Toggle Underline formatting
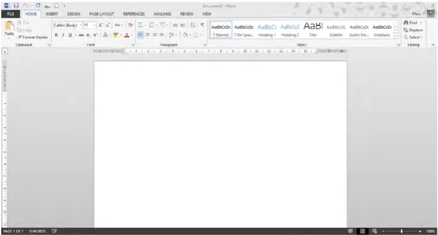 point(70,35)
